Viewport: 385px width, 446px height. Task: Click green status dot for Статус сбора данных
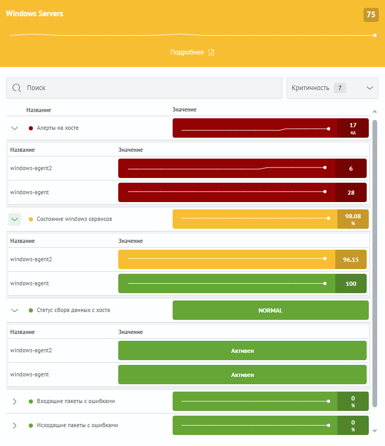click(x=31, y=310)
